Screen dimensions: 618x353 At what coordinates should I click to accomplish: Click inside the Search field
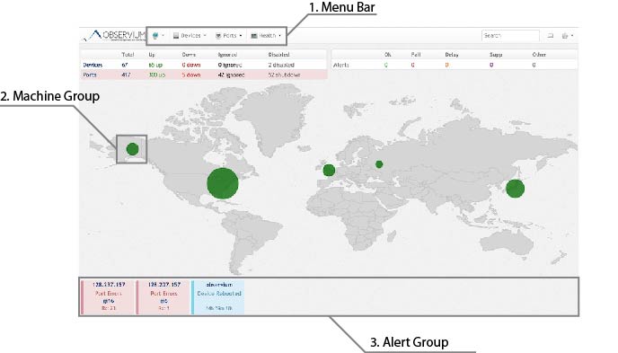coord(510,36)
